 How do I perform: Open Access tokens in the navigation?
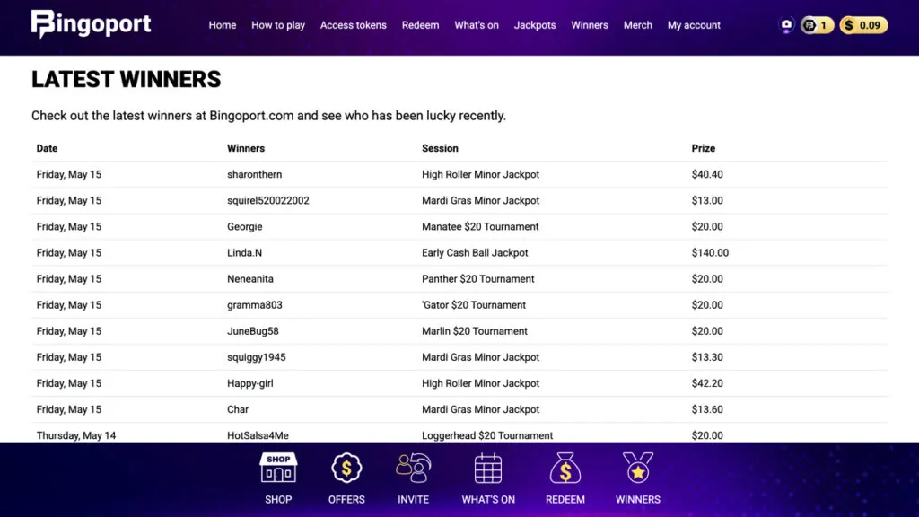pos(353,25)
